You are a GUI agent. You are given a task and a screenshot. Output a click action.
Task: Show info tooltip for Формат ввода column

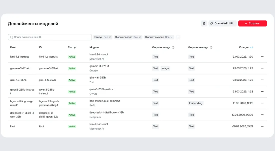[x=173, y=48]
